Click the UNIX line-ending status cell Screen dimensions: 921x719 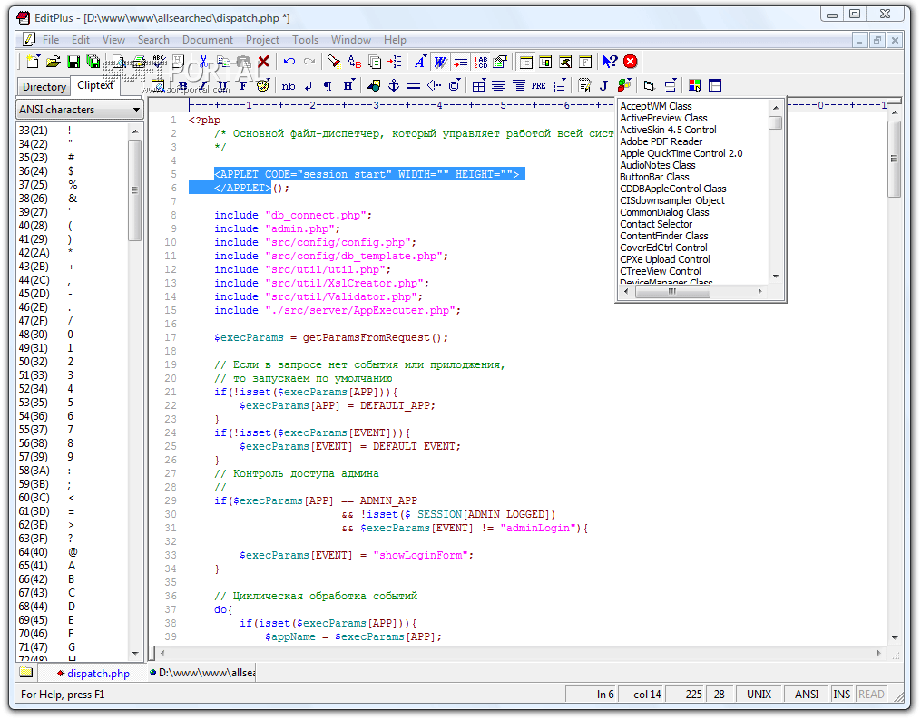(759, 695)
